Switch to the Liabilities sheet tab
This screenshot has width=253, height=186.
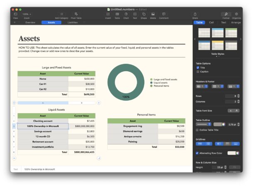tap(72, 22)
